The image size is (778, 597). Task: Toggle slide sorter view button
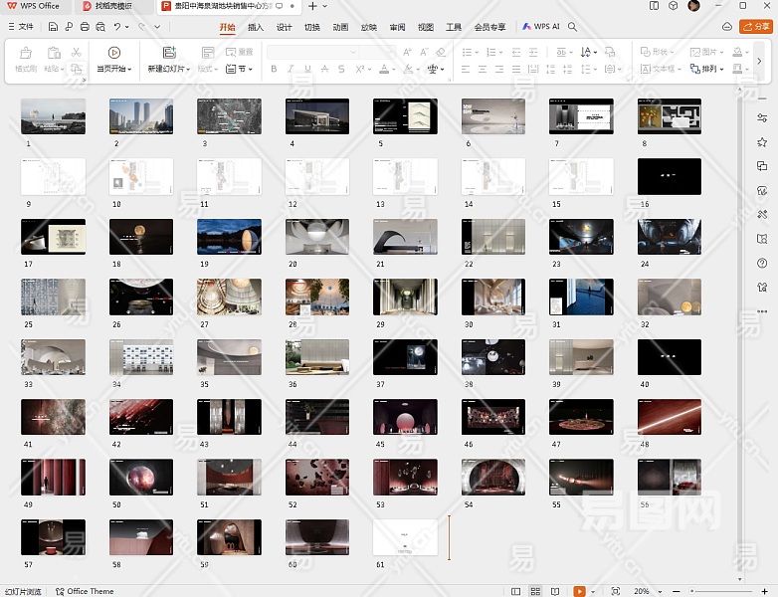[x=536, y=591]
